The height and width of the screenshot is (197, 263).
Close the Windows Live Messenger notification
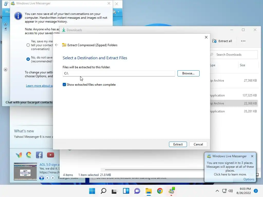pyautogui.click(x=252, y=156)
